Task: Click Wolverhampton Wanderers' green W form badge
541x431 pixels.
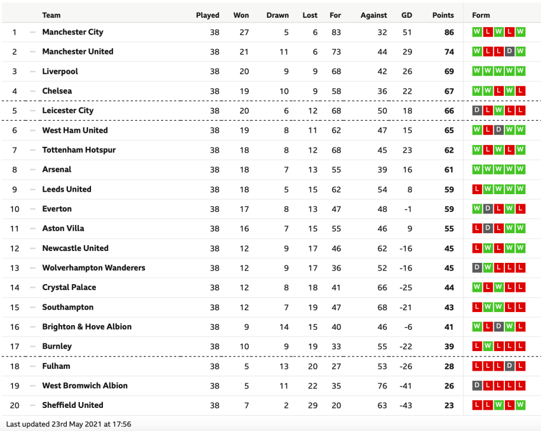Action: 488,268
